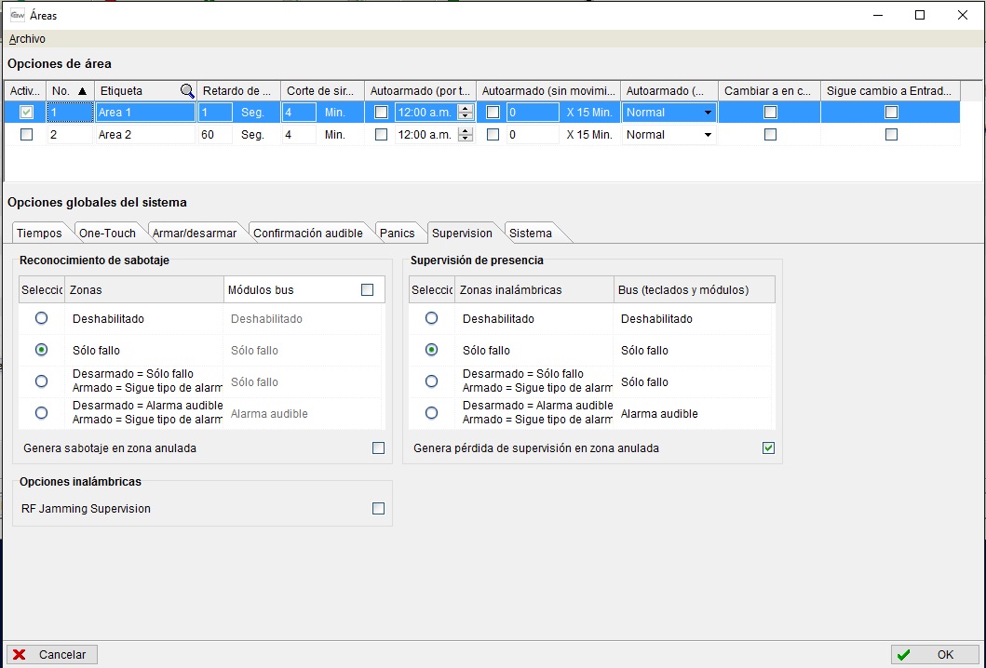Open Area 1 Normal autoarmado dropdown
Screen dimensions: 986x668
pyautogui.click(x=708, y=113)
